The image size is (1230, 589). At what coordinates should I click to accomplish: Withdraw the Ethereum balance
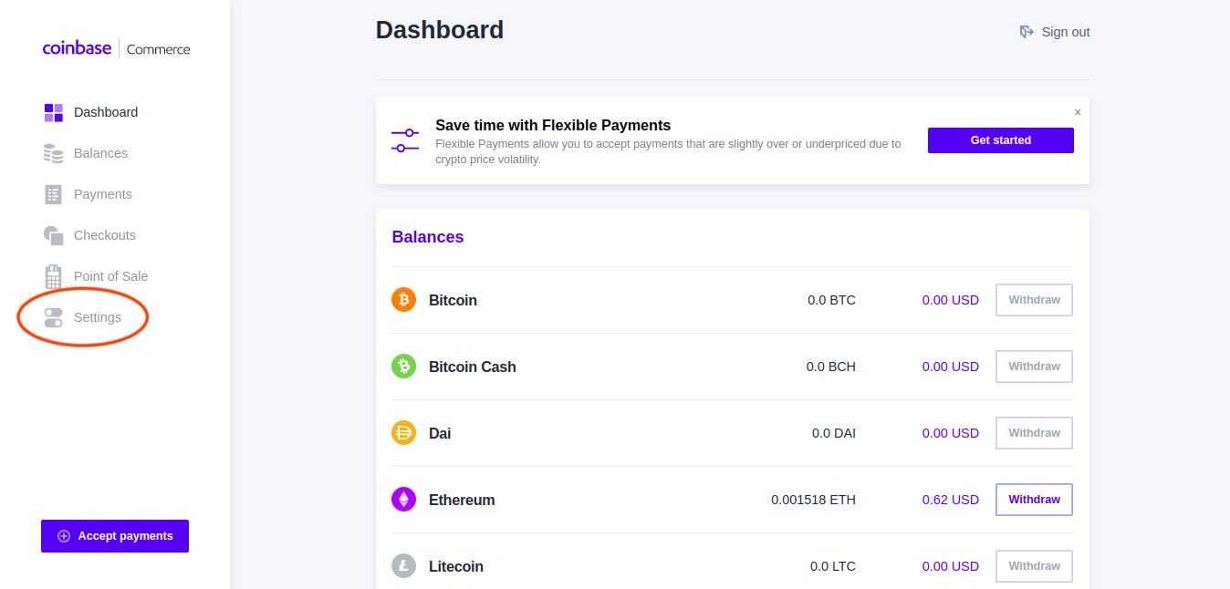tap(1034, 500)
